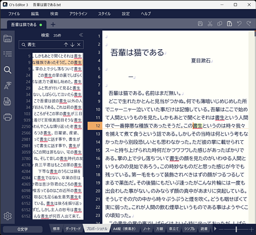This screenshot has width=256, height=235.
Task: Switch to the シンプル style tab
Action: (189, 229)
